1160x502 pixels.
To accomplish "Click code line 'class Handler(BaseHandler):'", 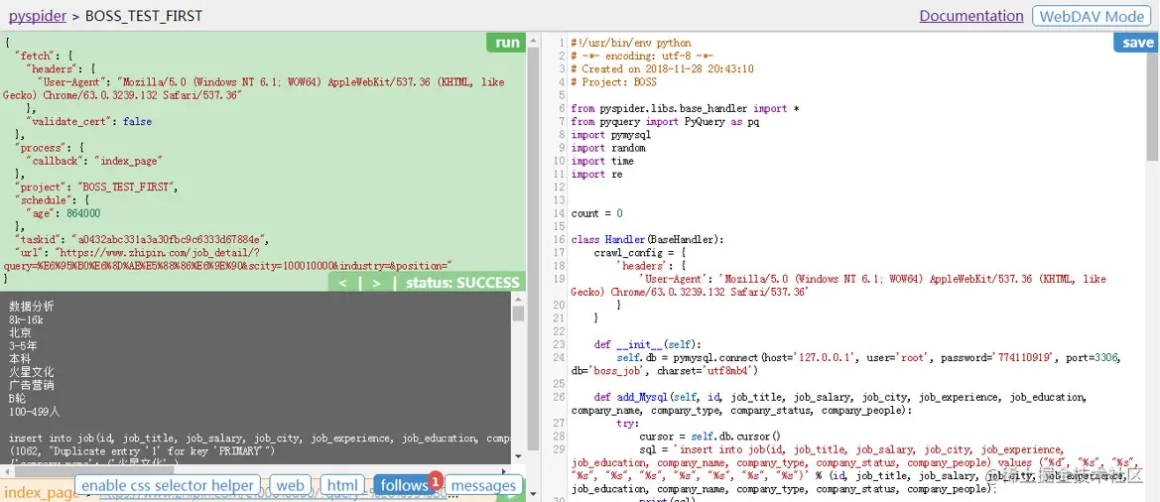I will point(647,239).
